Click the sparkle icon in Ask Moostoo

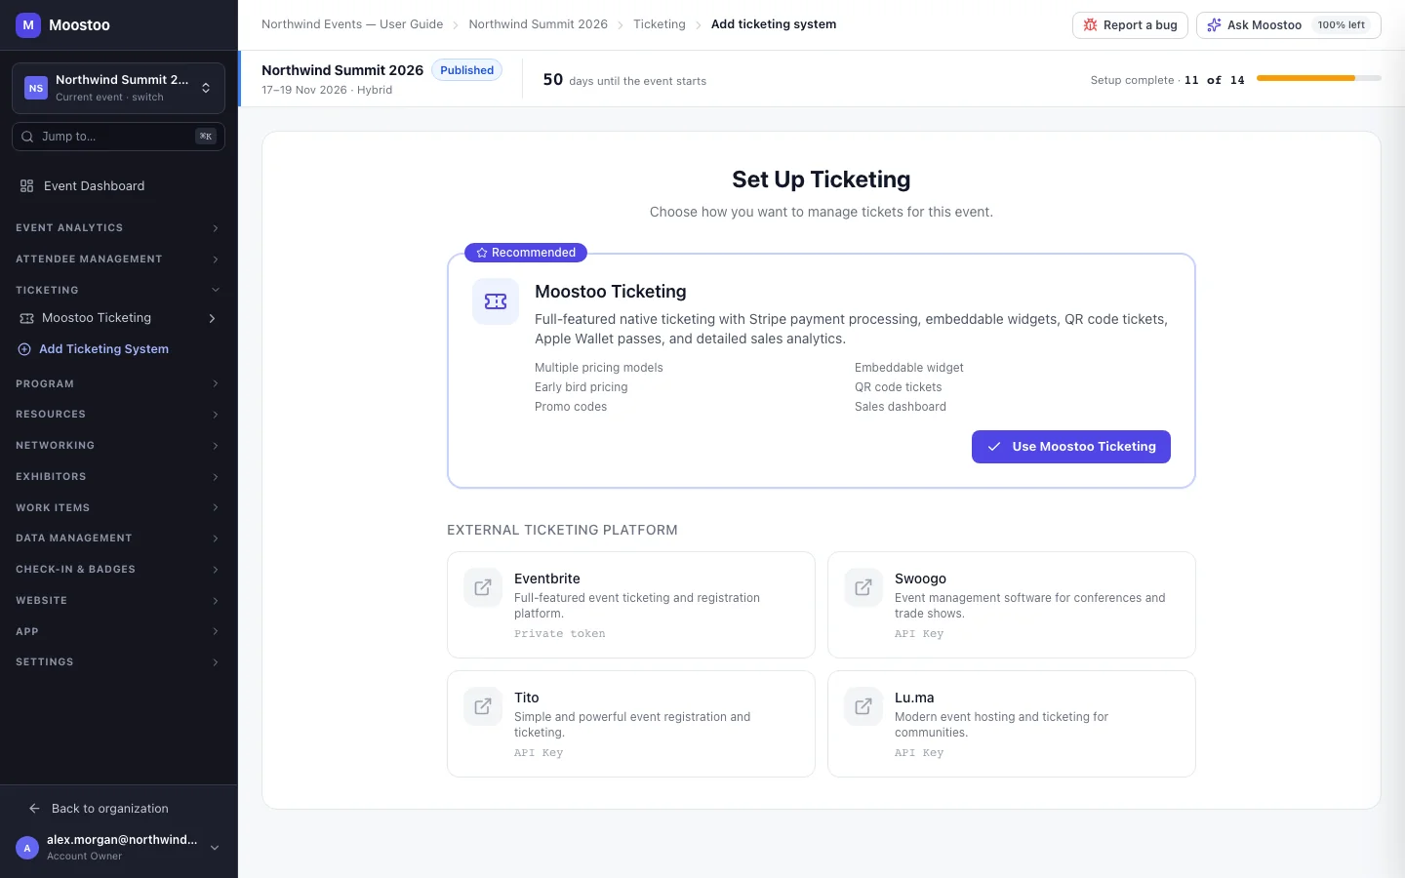pos(1214,24)
